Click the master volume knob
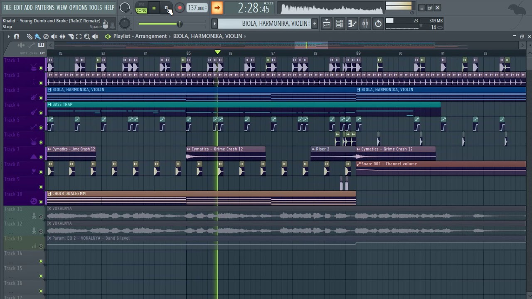The width and height of the screenshot is (532, 299). coord(124,7)
